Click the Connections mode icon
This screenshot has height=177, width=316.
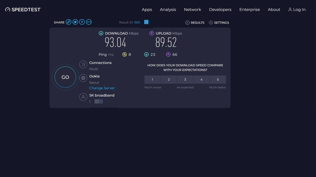(83, 65)
